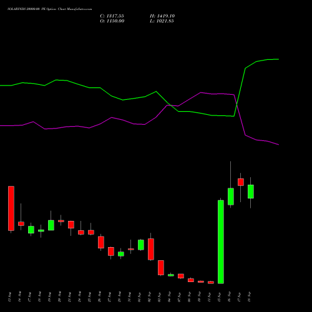
Task: Click the red candle above 26 Aug
Action: [x=101, y=242]
